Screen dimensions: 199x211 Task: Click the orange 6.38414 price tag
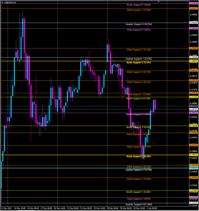[x=194, y=71]
